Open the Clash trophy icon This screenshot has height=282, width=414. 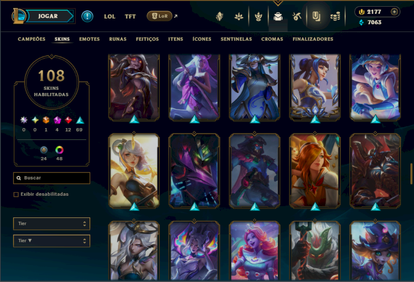point(258,17)
